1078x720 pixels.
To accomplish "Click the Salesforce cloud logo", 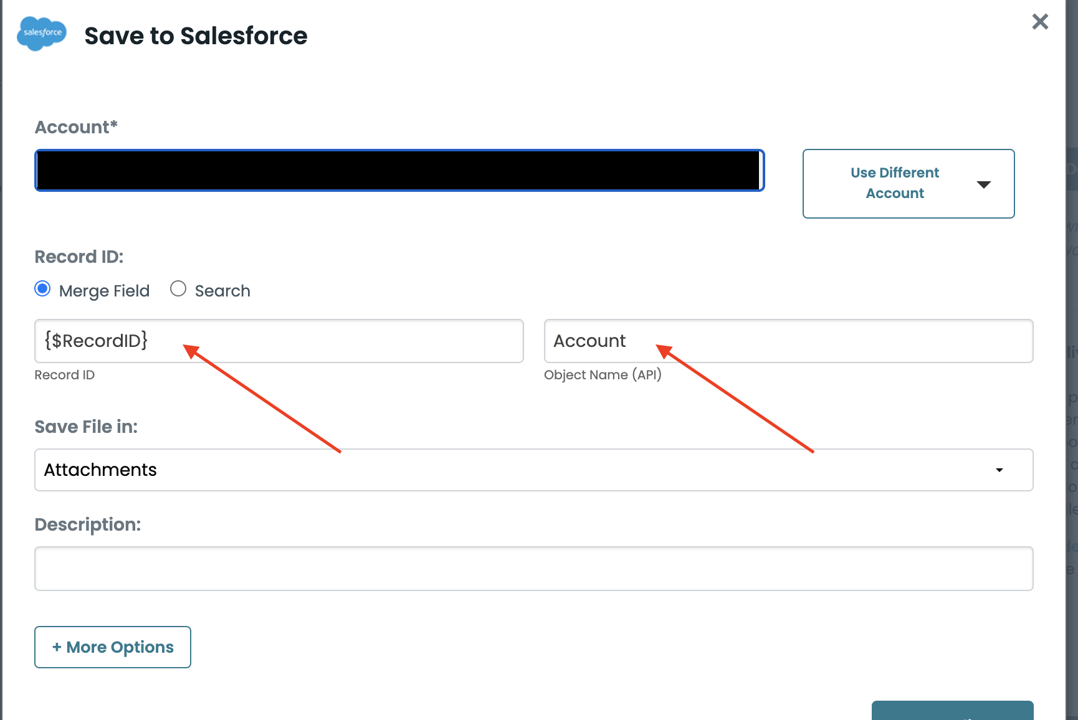I will (42, 34).
